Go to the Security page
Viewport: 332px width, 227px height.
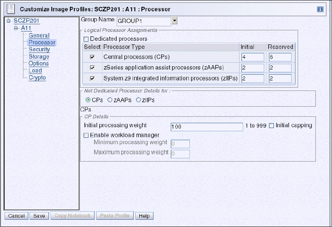pos(39,50)
